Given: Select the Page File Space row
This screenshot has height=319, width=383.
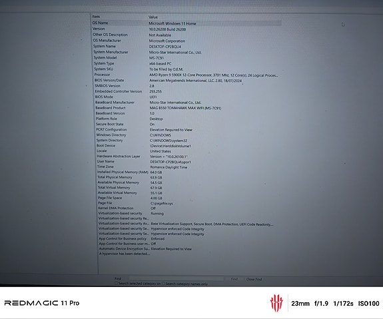Looking at the screenshot, I should [x=130, y=198].
